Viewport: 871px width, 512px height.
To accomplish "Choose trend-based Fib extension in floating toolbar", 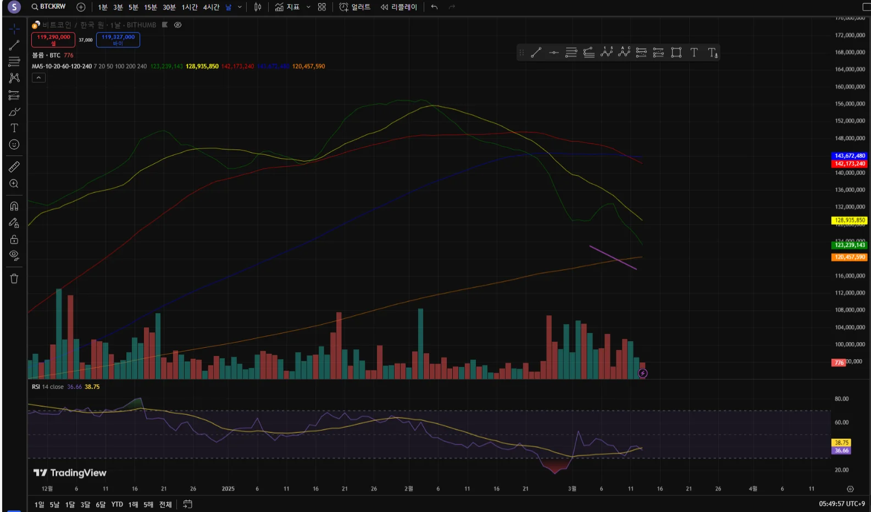I will [x=589, y=53].
